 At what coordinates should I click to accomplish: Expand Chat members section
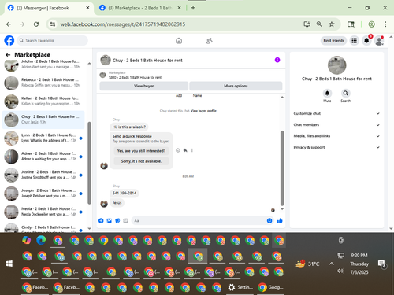[336, 125]
